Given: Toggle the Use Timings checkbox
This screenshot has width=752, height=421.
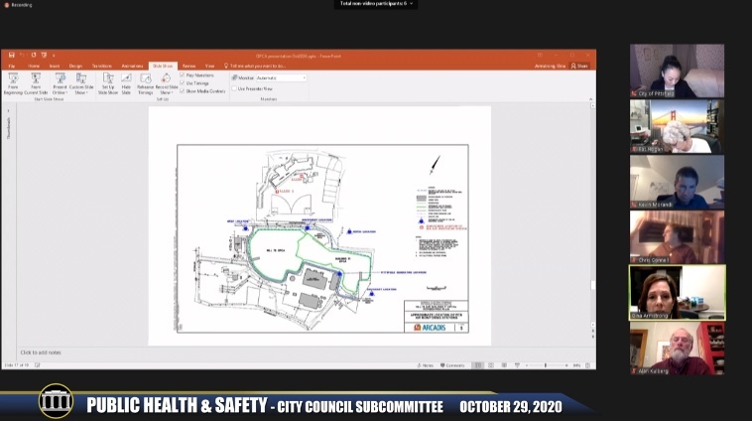Looking at the screenshot, I should coord(184,82).
